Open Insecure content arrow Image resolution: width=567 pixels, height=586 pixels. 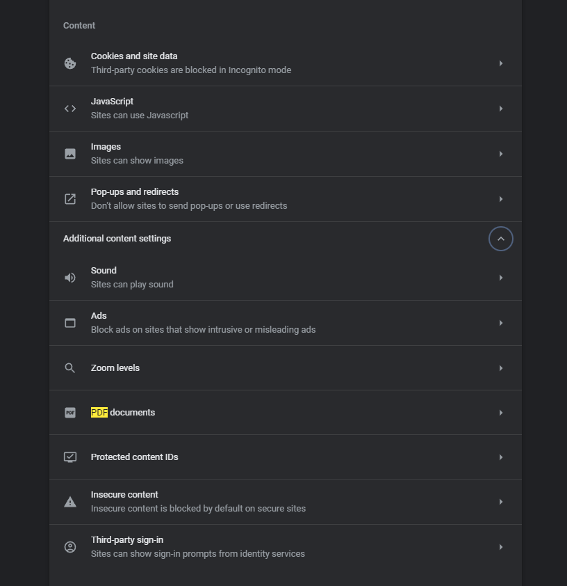coord(501,502)
